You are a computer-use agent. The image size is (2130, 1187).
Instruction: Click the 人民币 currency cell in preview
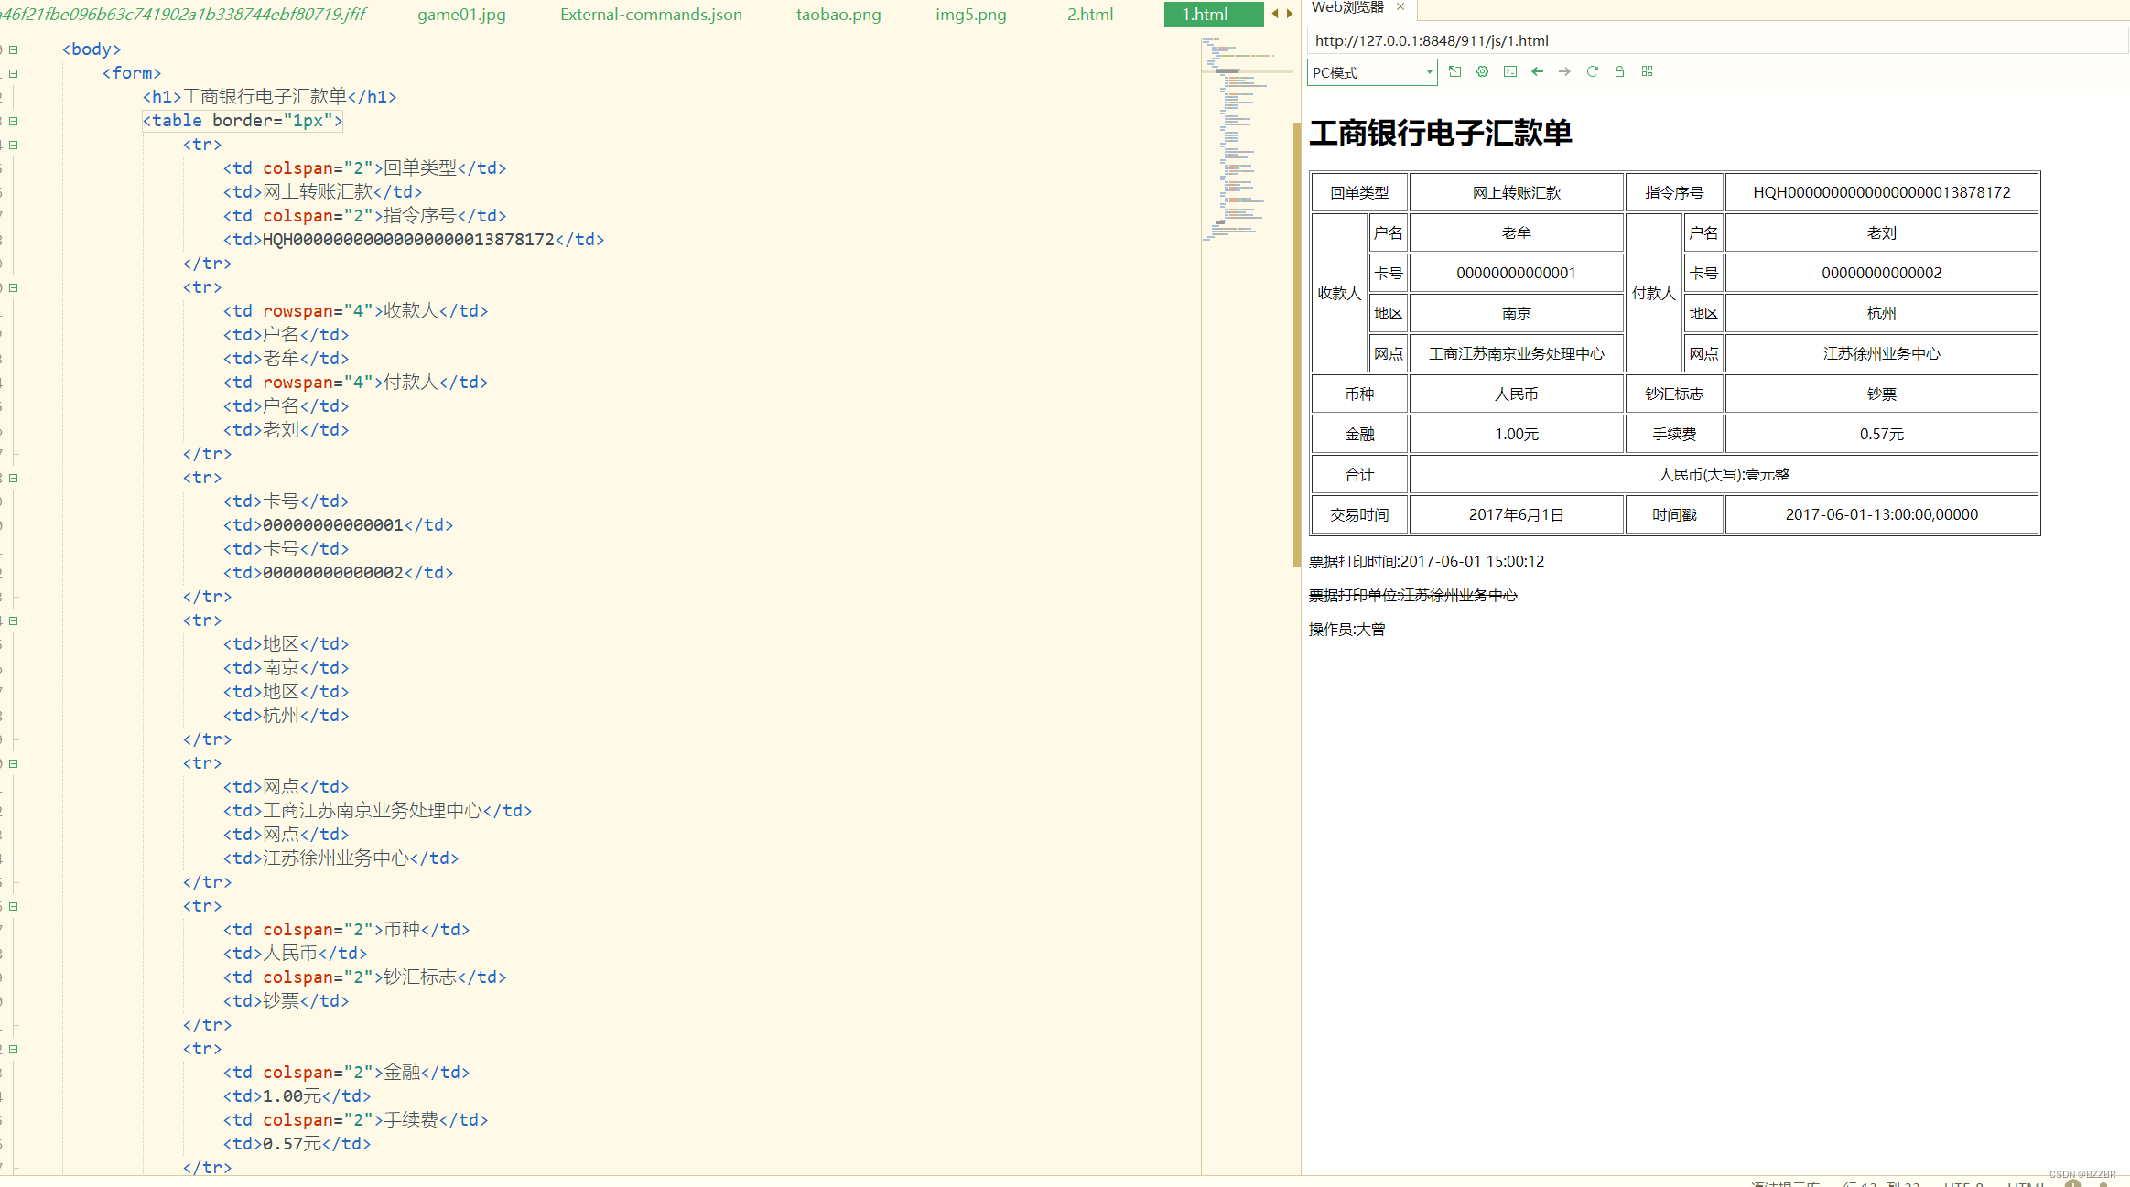1517,394
